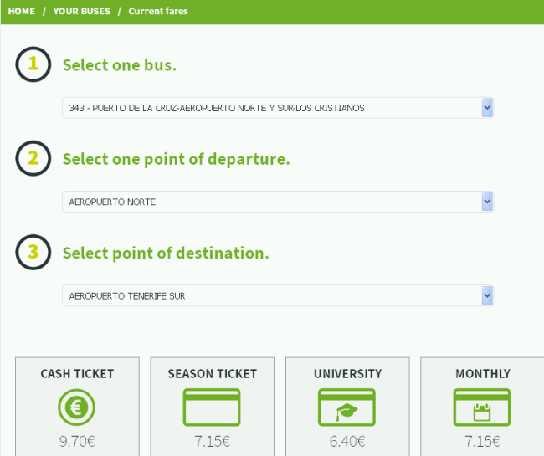Click the arrow on the destination selector

487,295
